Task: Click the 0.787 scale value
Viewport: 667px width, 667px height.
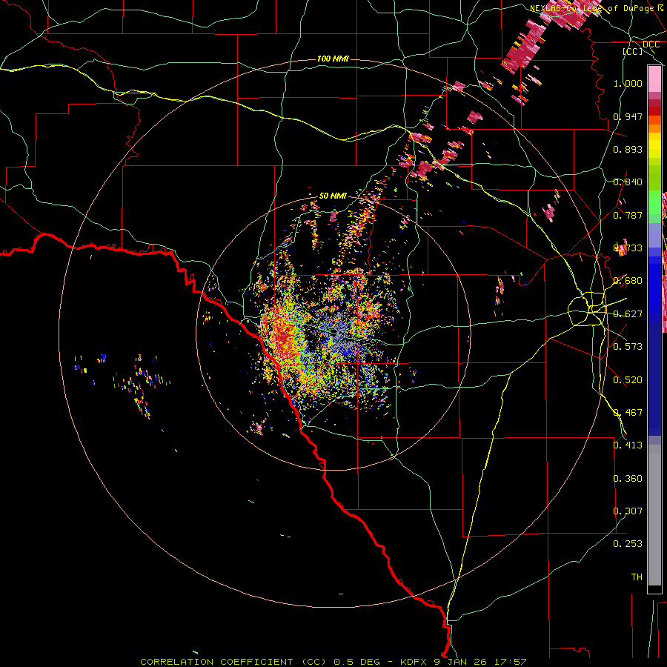Action: (628, 215)
